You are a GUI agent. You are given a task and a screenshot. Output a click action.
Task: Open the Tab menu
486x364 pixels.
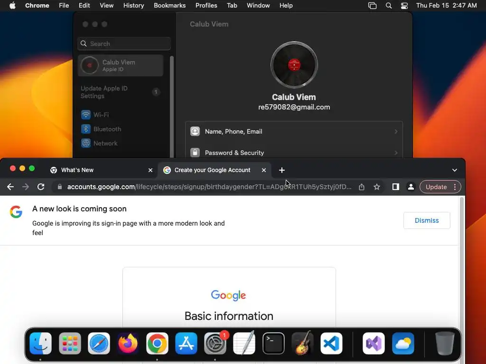coord(232,6)
